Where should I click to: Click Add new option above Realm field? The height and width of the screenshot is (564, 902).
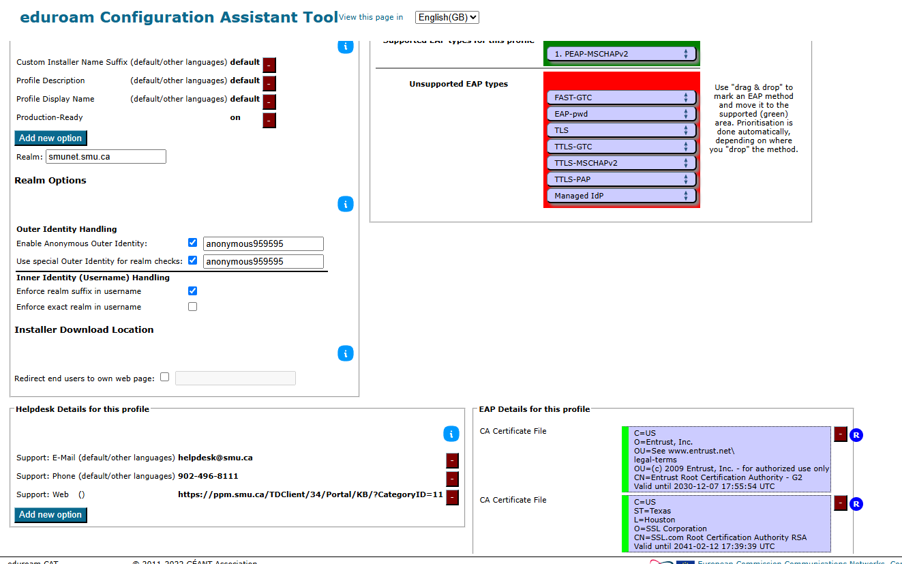pos(50,138)
